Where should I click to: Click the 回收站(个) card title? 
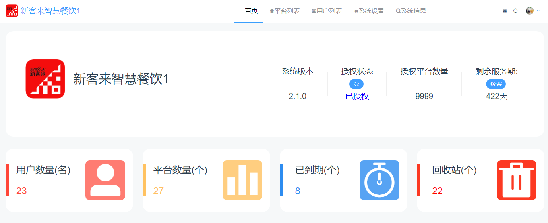click(455, 170)
